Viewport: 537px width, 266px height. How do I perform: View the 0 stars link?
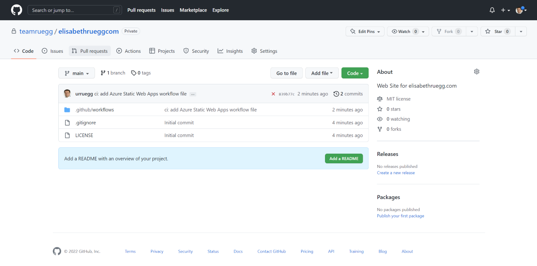click(389, 109)
